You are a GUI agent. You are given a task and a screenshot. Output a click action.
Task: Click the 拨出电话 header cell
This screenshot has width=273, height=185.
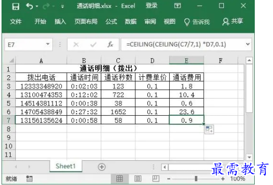pos(41,77)
